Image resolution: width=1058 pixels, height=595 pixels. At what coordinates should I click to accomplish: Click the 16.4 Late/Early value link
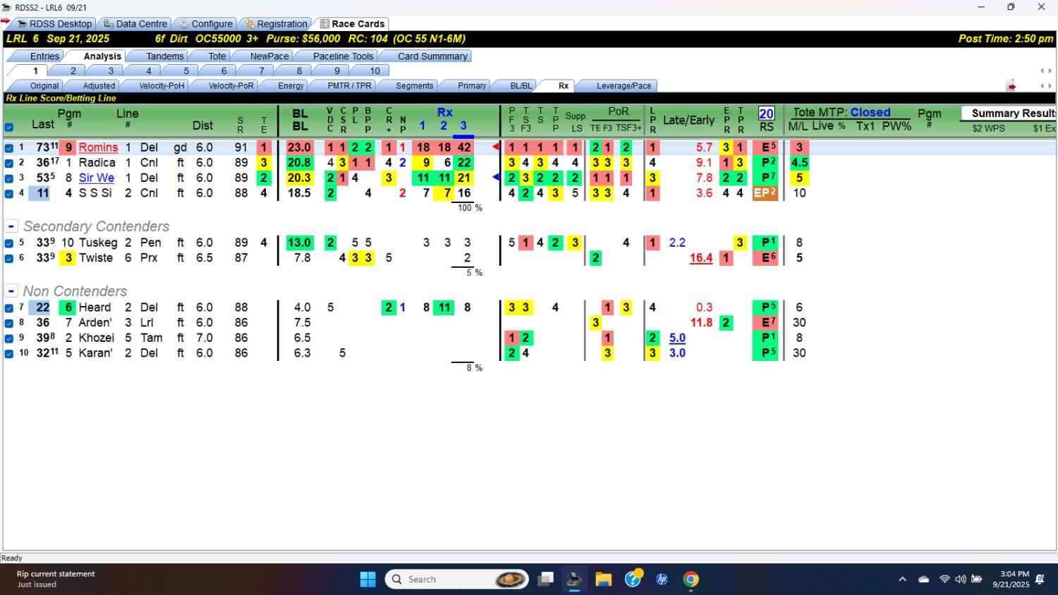[x=700, y=258]
